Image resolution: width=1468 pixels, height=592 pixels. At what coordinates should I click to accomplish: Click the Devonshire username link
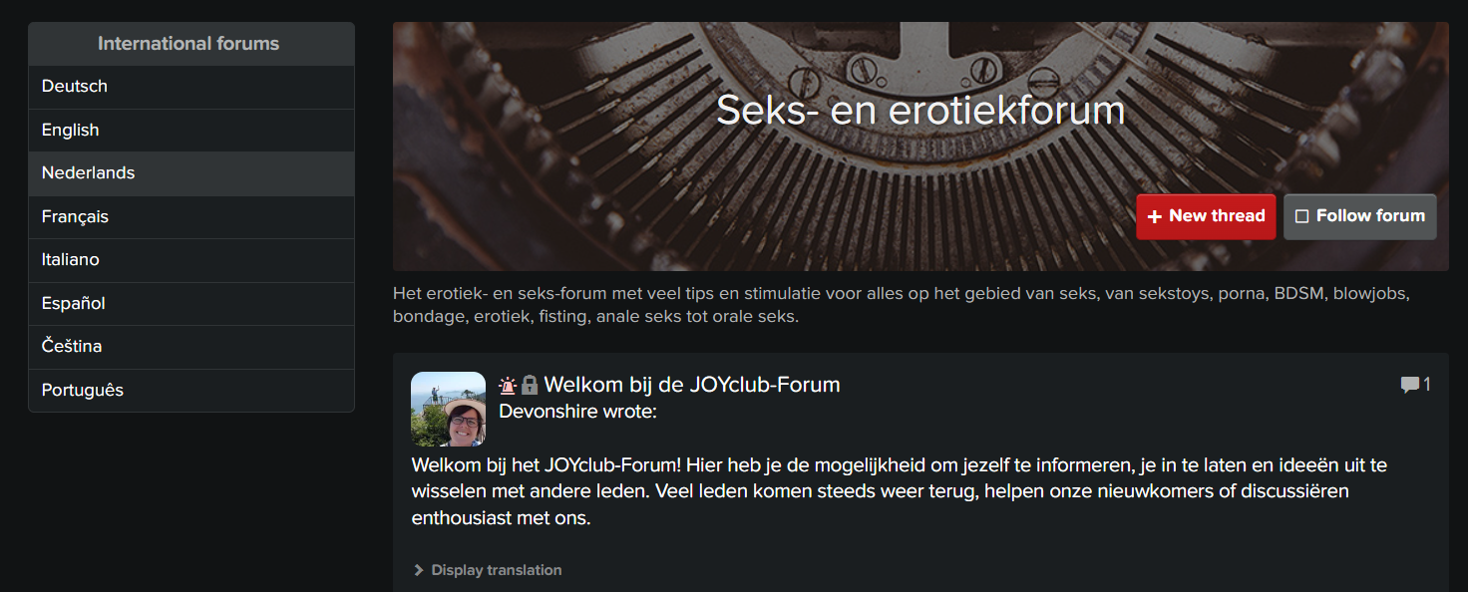(548, 411)
